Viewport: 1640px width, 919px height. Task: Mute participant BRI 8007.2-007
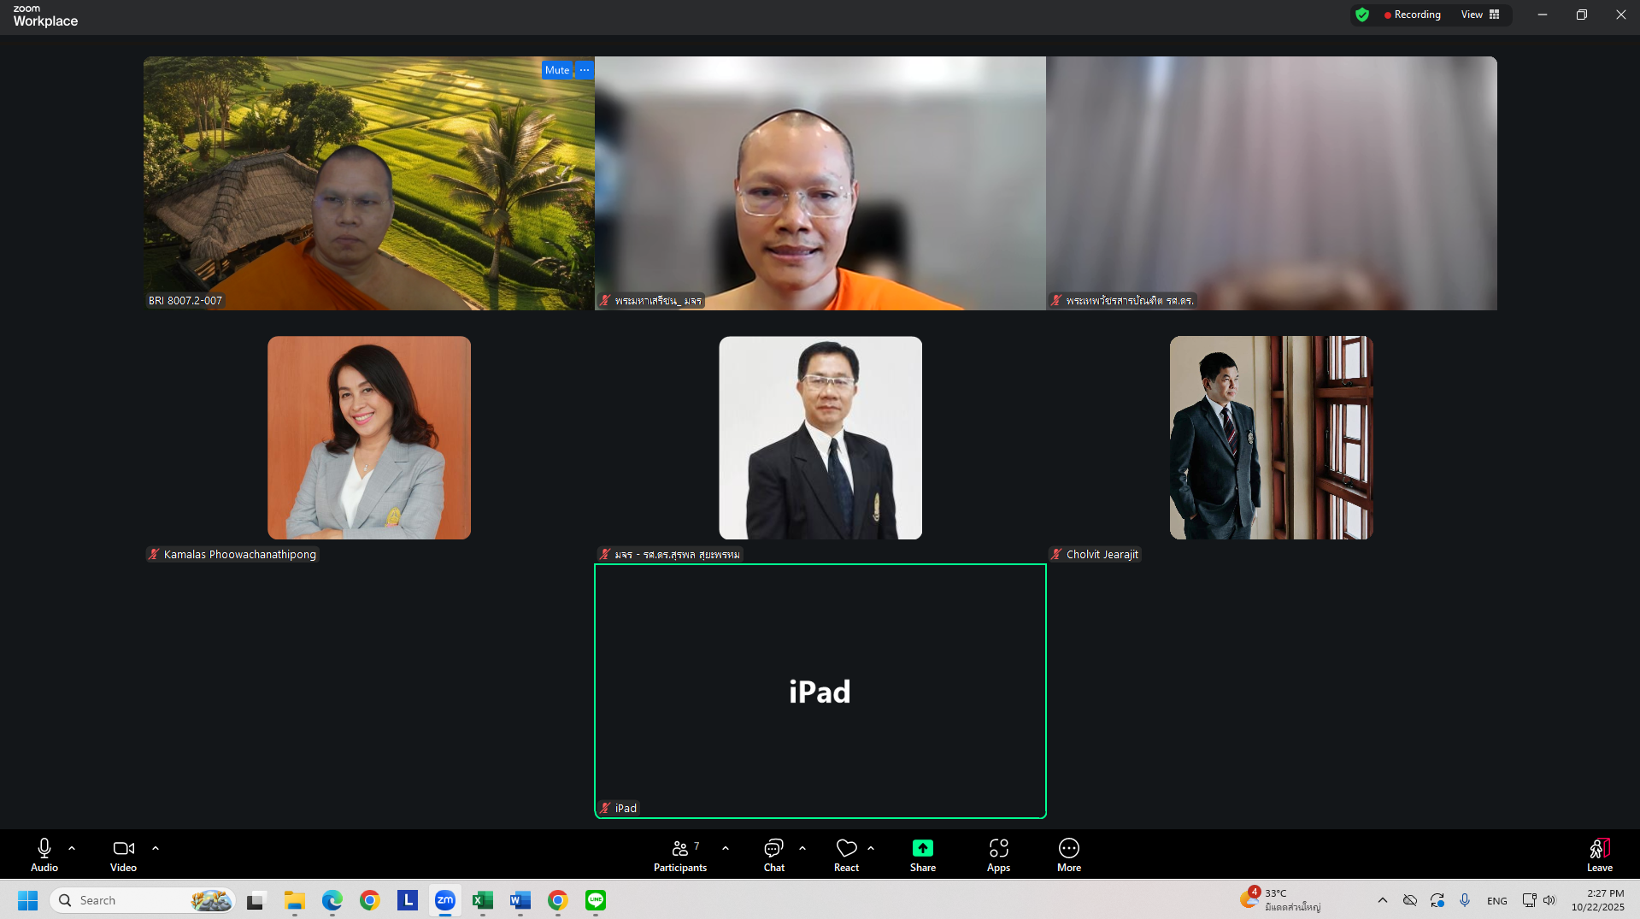(x=557, y=70)
